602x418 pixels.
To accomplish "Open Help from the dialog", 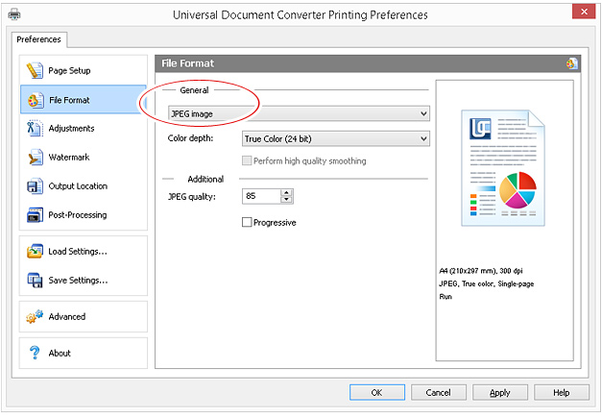I will [562, 392].
